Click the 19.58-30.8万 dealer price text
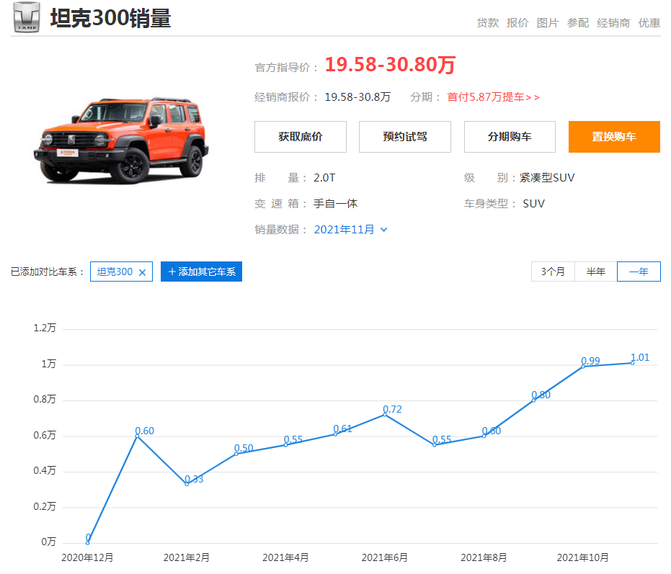Image resolution: width=671 pixels, height=574 pixels. pos(357,97)
